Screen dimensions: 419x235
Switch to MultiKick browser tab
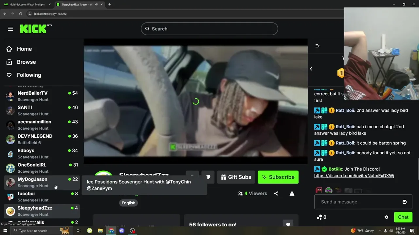[27, 5]
